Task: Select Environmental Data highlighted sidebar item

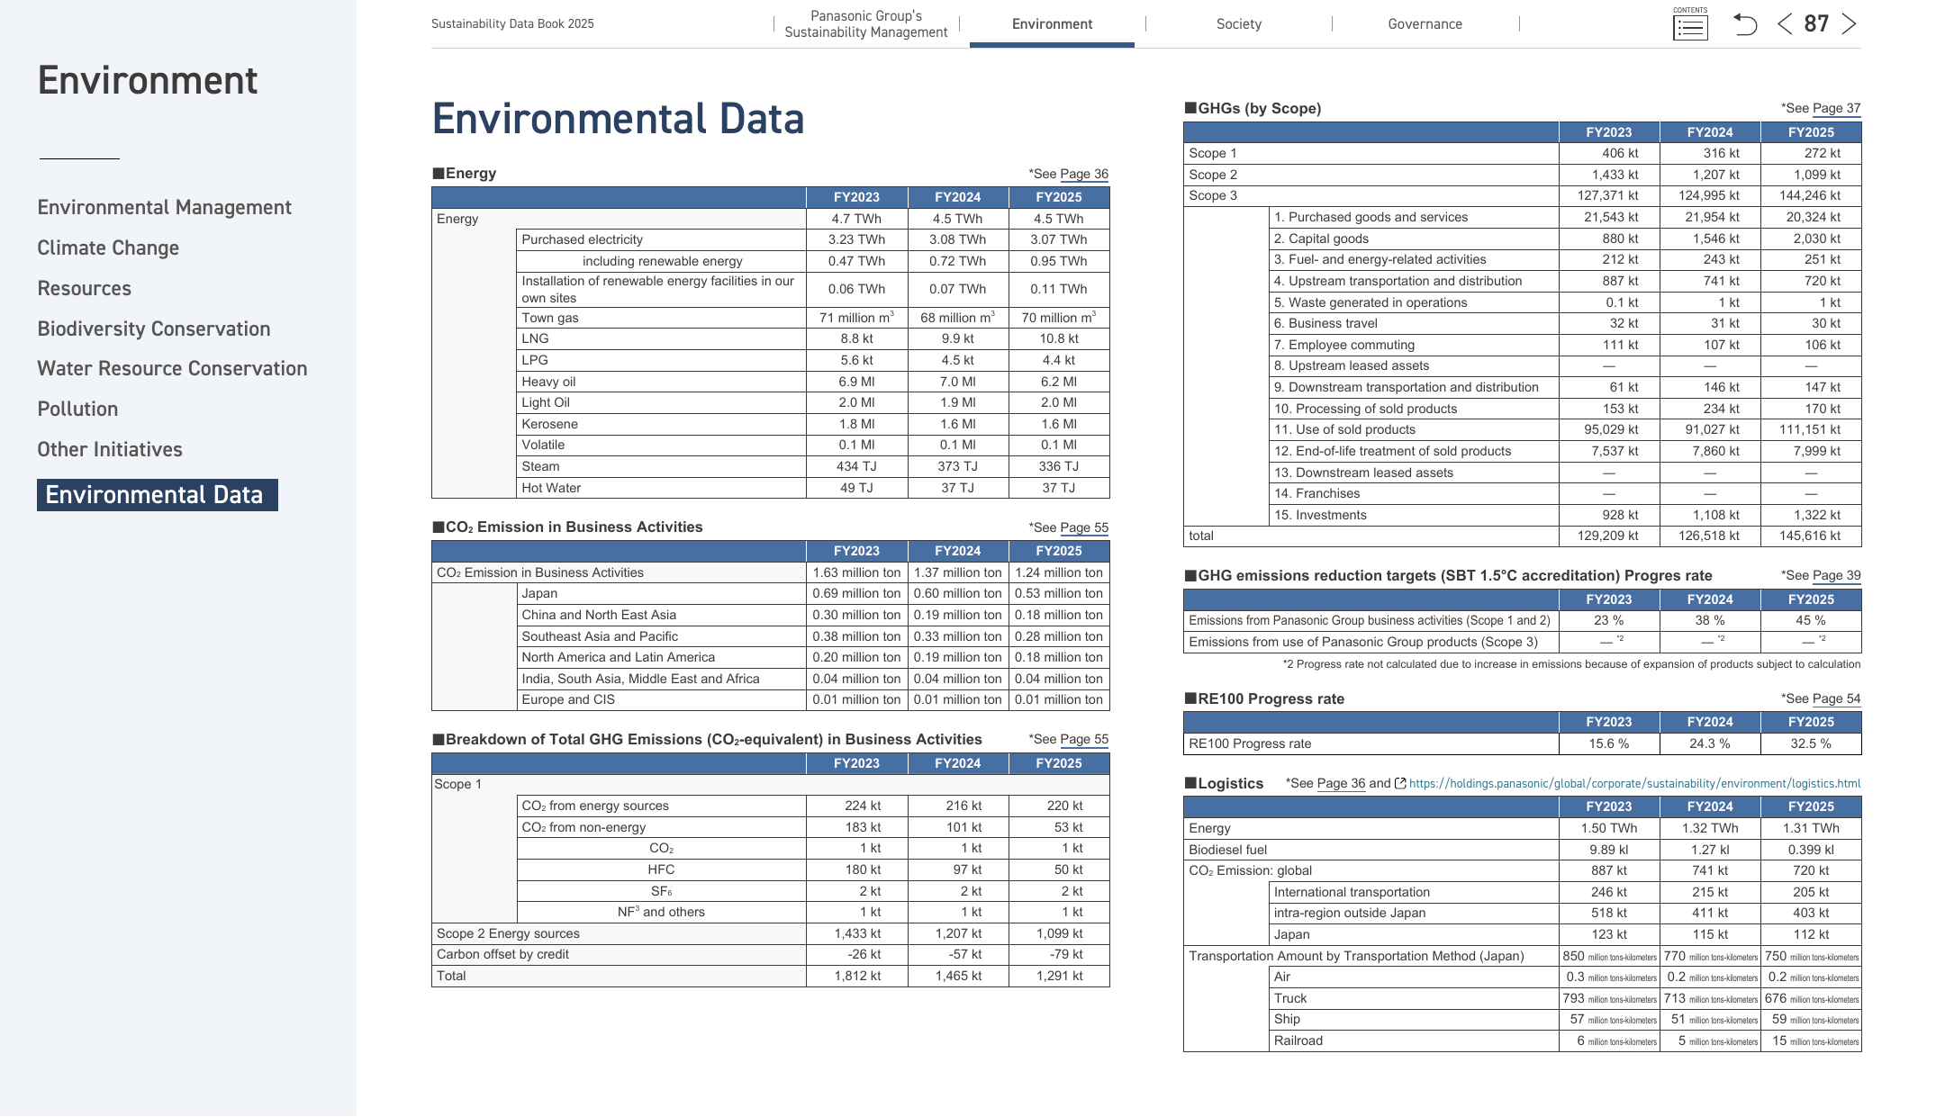Action: coord(157,495)
